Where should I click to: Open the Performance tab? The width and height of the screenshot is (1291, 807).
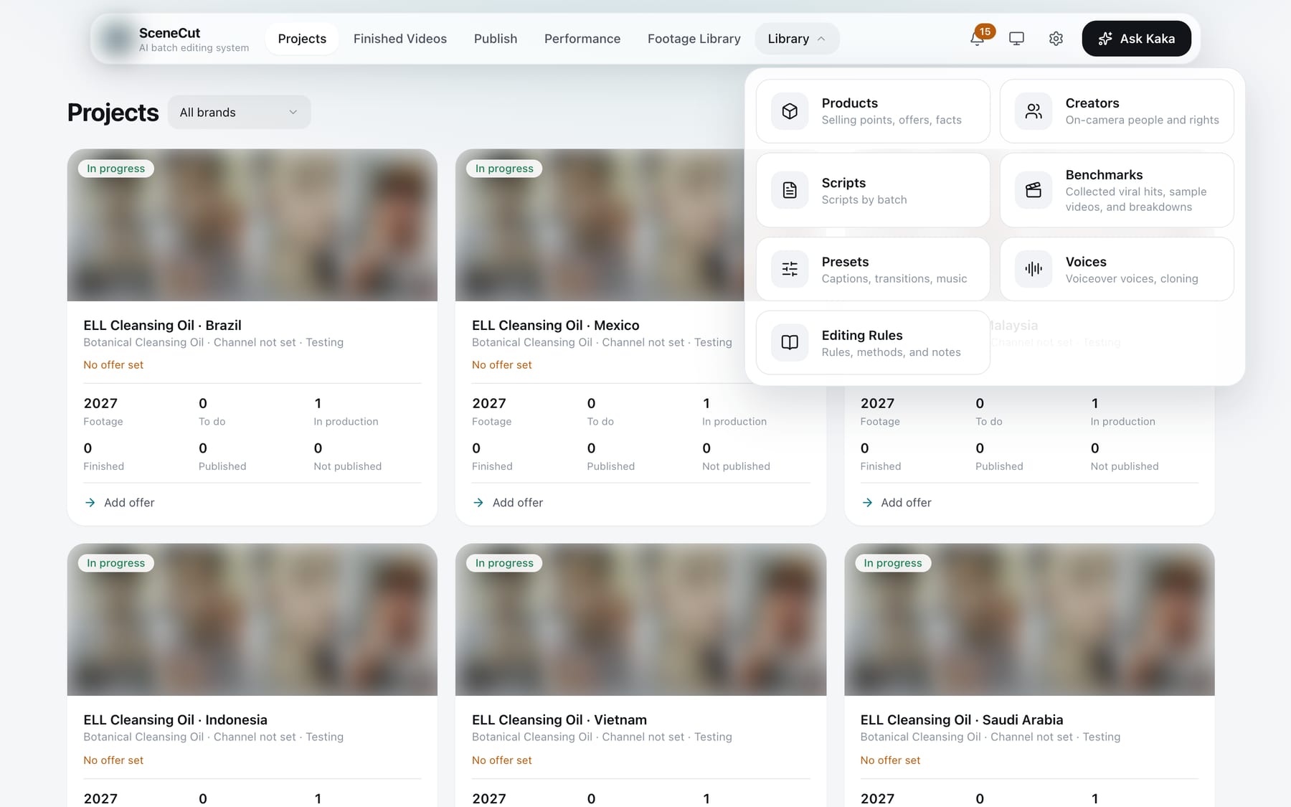coord(582,39)
